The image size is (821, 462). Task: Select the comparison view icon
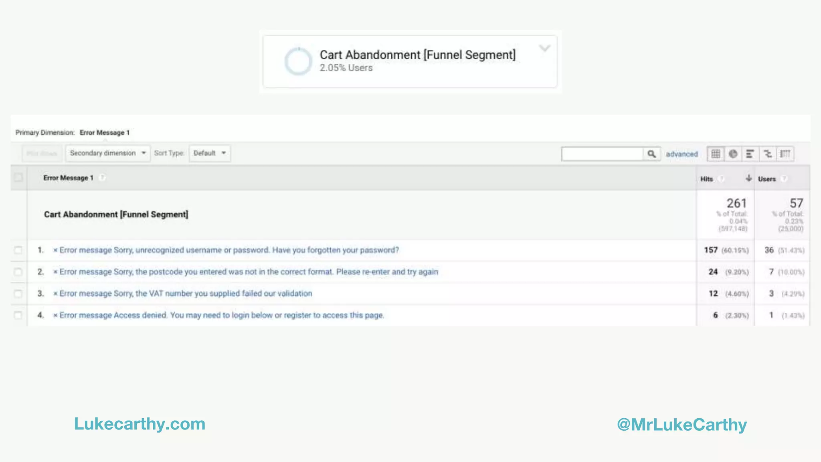click(767, 154)
